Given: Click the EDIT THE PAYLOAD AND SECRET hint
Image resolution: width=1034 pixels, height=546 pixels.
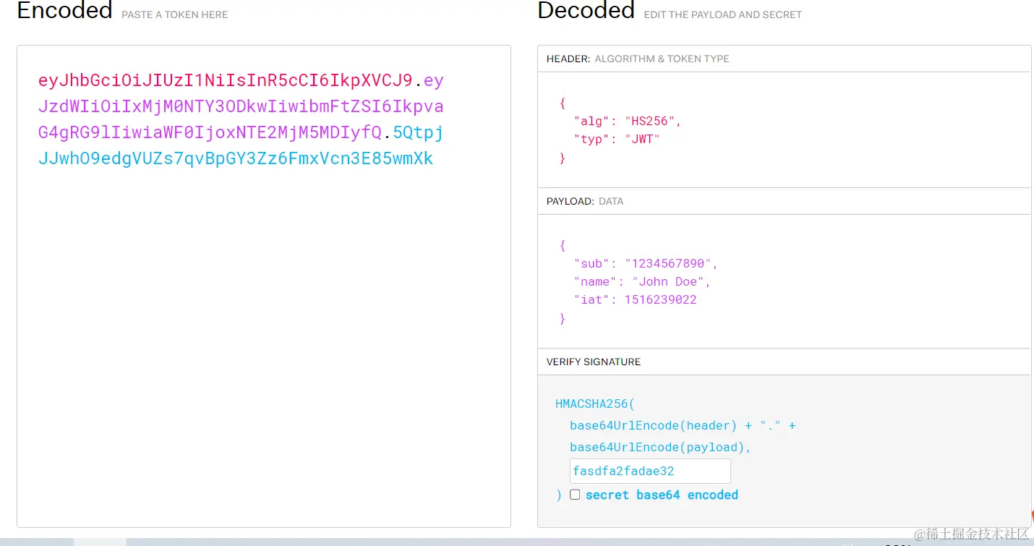Looking at the screenshot, I should (x=722, y=14).
